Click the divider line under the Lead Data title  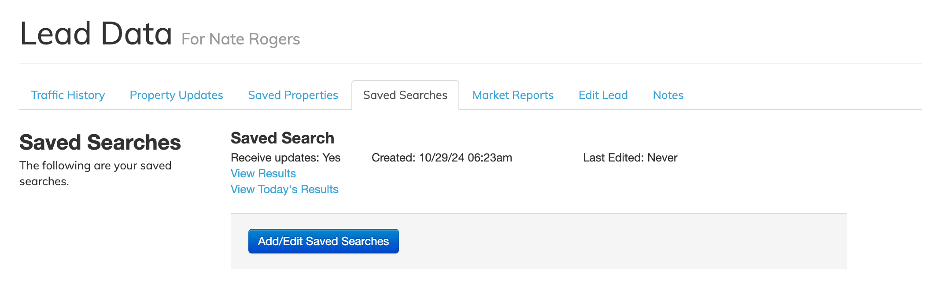click(470, 64)
